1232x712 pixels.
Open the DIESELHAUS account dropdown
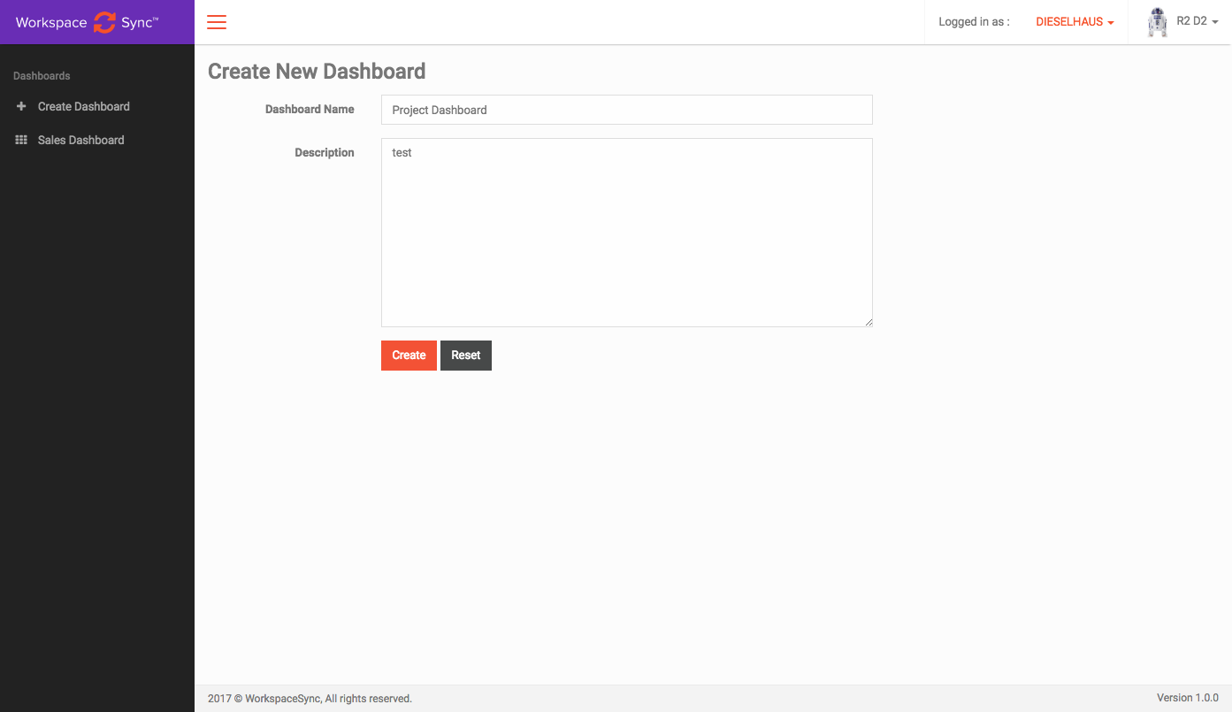1068,22
